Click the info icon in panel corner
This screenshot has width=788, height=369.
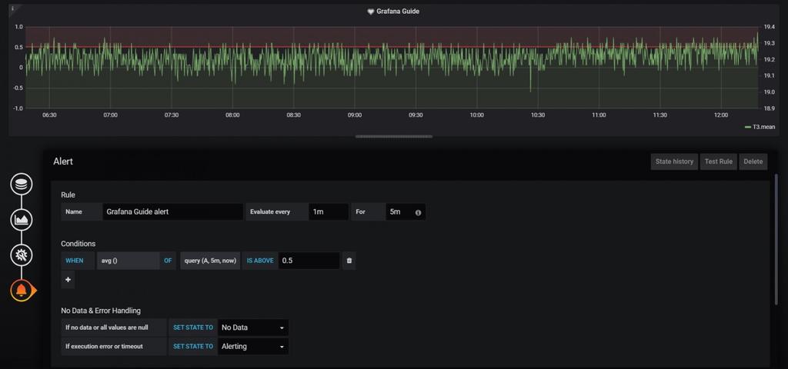tap(12, 8)
